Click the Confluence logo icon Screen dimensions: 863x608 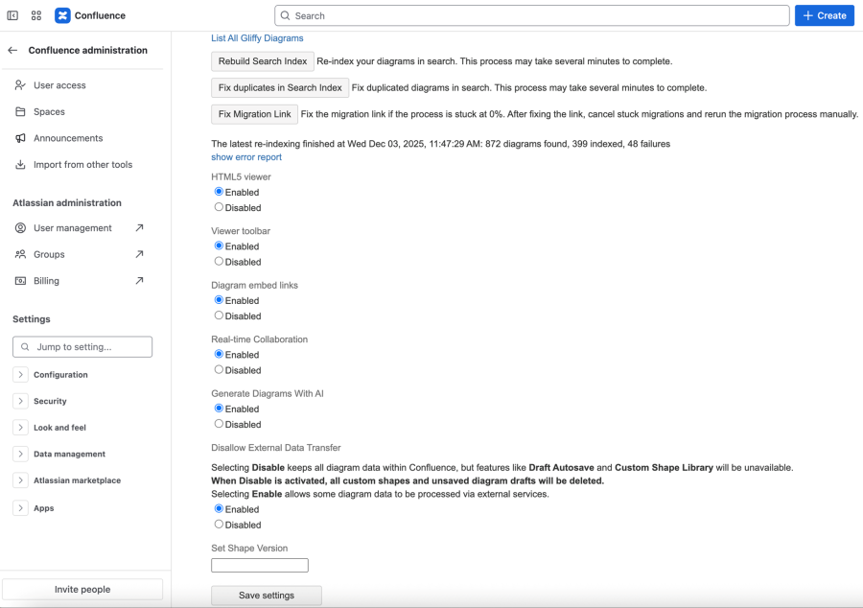pos(62,15)
